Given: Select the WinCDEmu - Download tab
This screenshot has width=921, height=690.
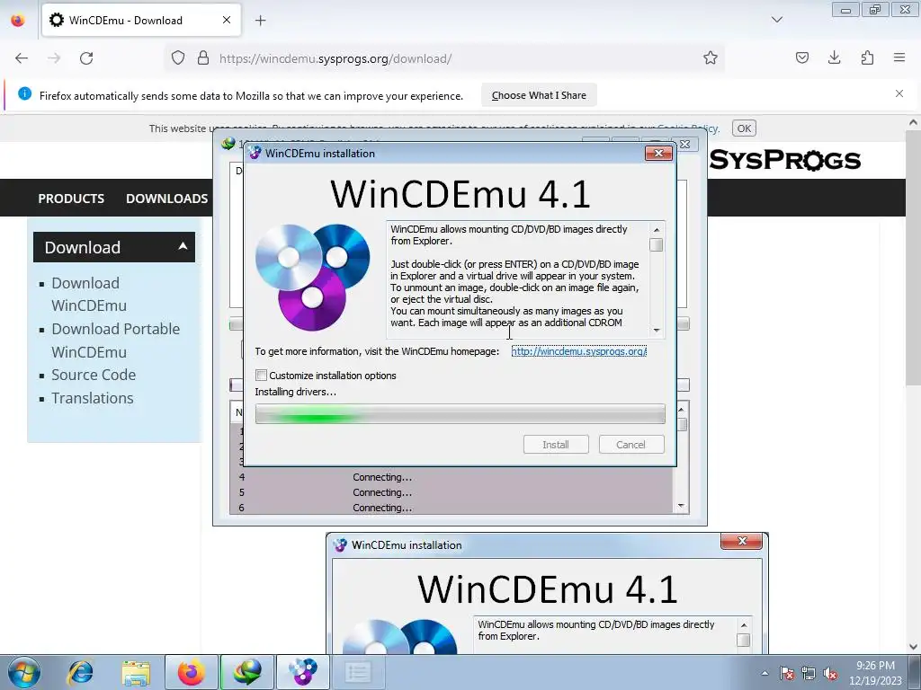Looking at the screenshot, I should (x=141, y=20).
